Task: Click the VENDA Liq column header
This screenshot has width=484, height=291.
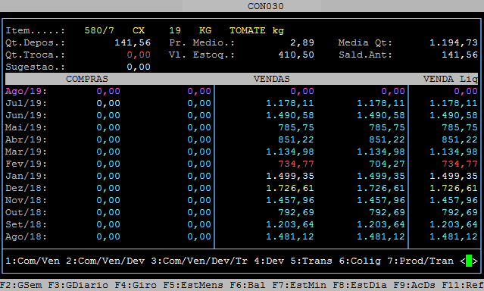Action: pos(451,79)
